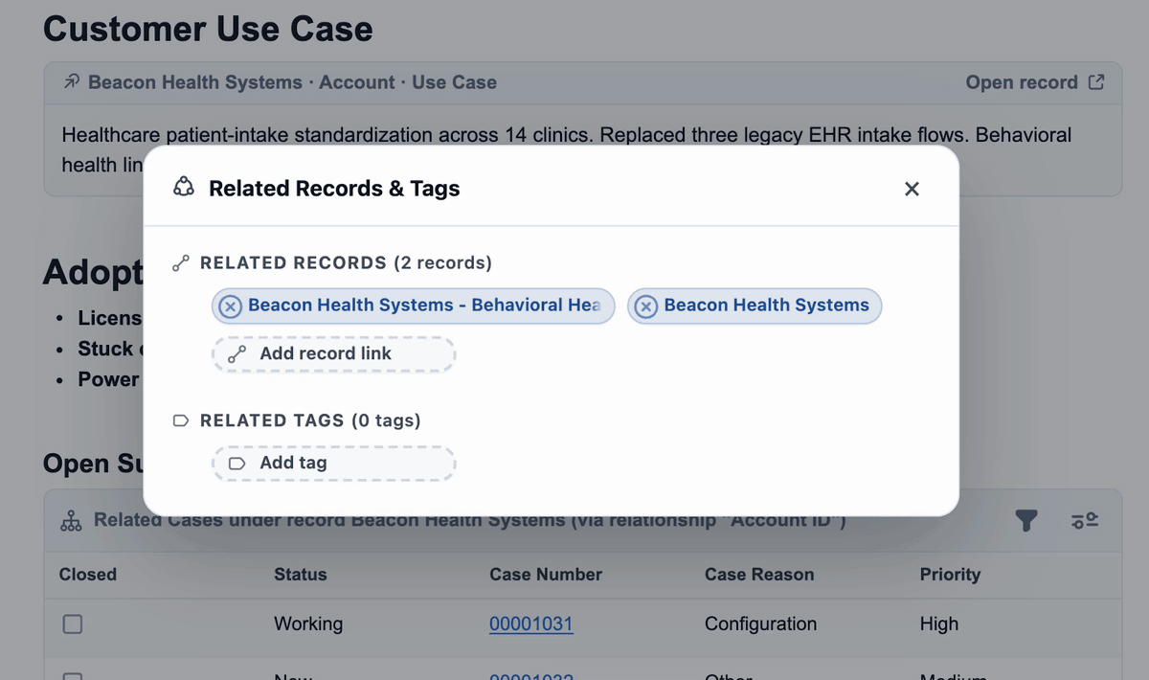Click the Configuration case reason cell
The width and height of the screenshot is (1149, 680).
click(761, 624)
